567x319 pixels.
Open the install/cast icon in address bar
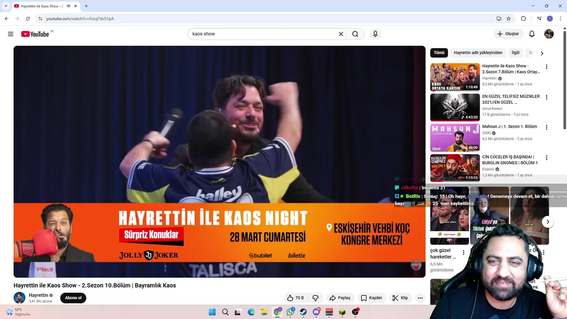click(x=499, y=19)
